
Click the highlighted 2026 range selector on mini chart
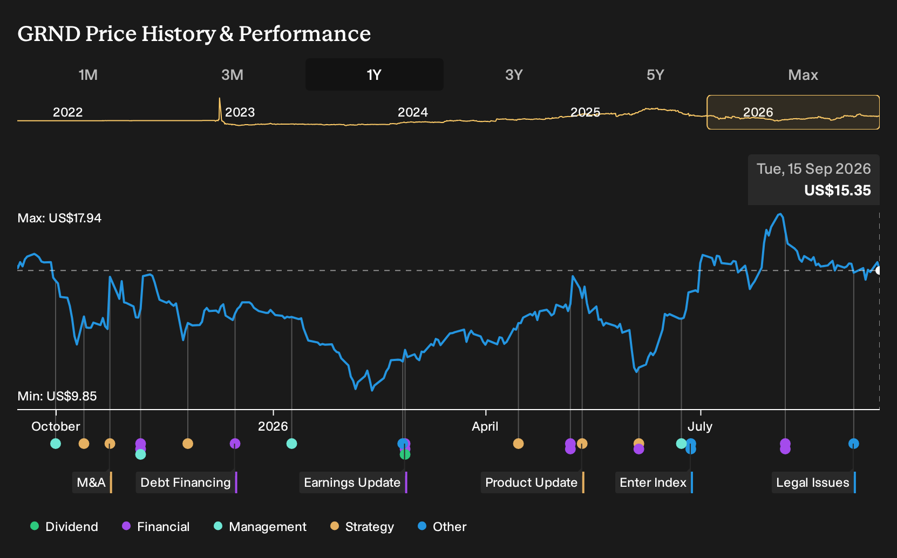793,112
